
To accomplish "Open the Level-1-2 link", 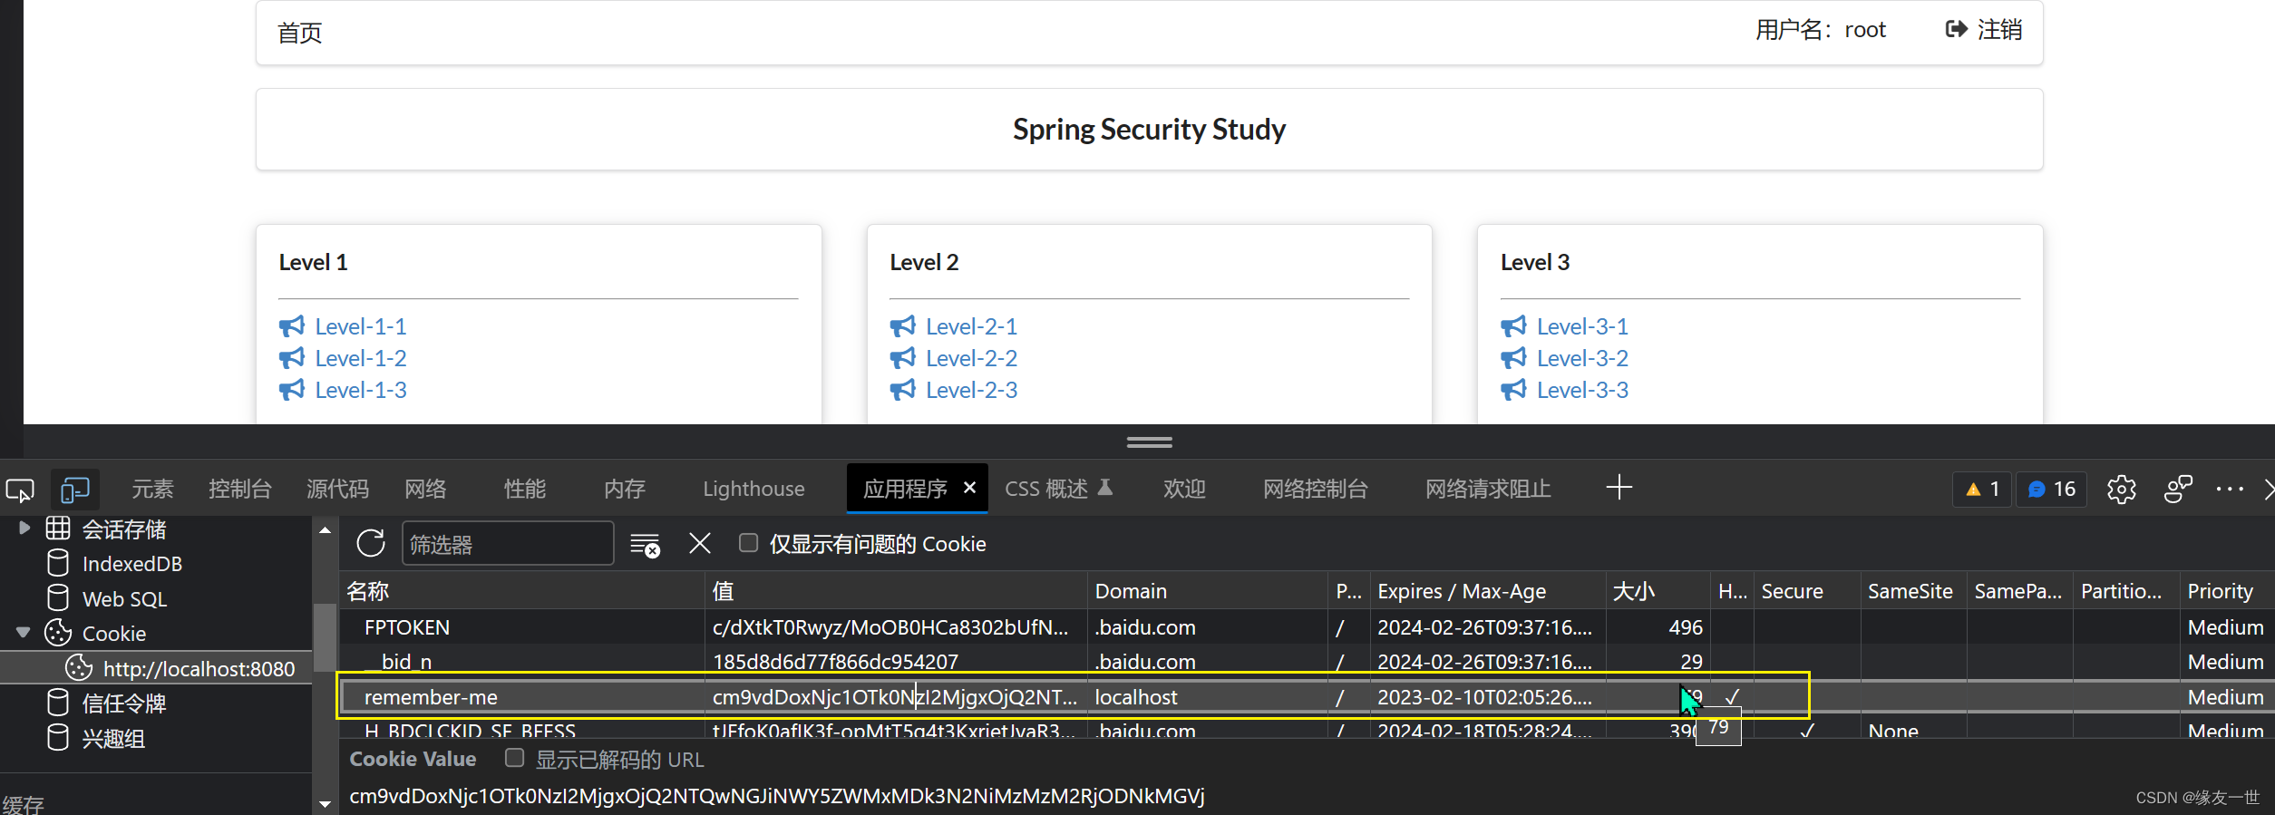I will [x=361, y=358].
